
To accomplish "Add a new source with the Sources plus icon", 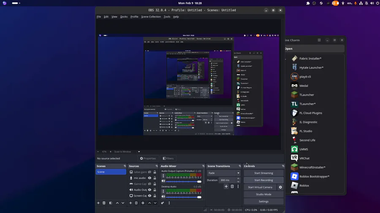I will tap(130, 203).
